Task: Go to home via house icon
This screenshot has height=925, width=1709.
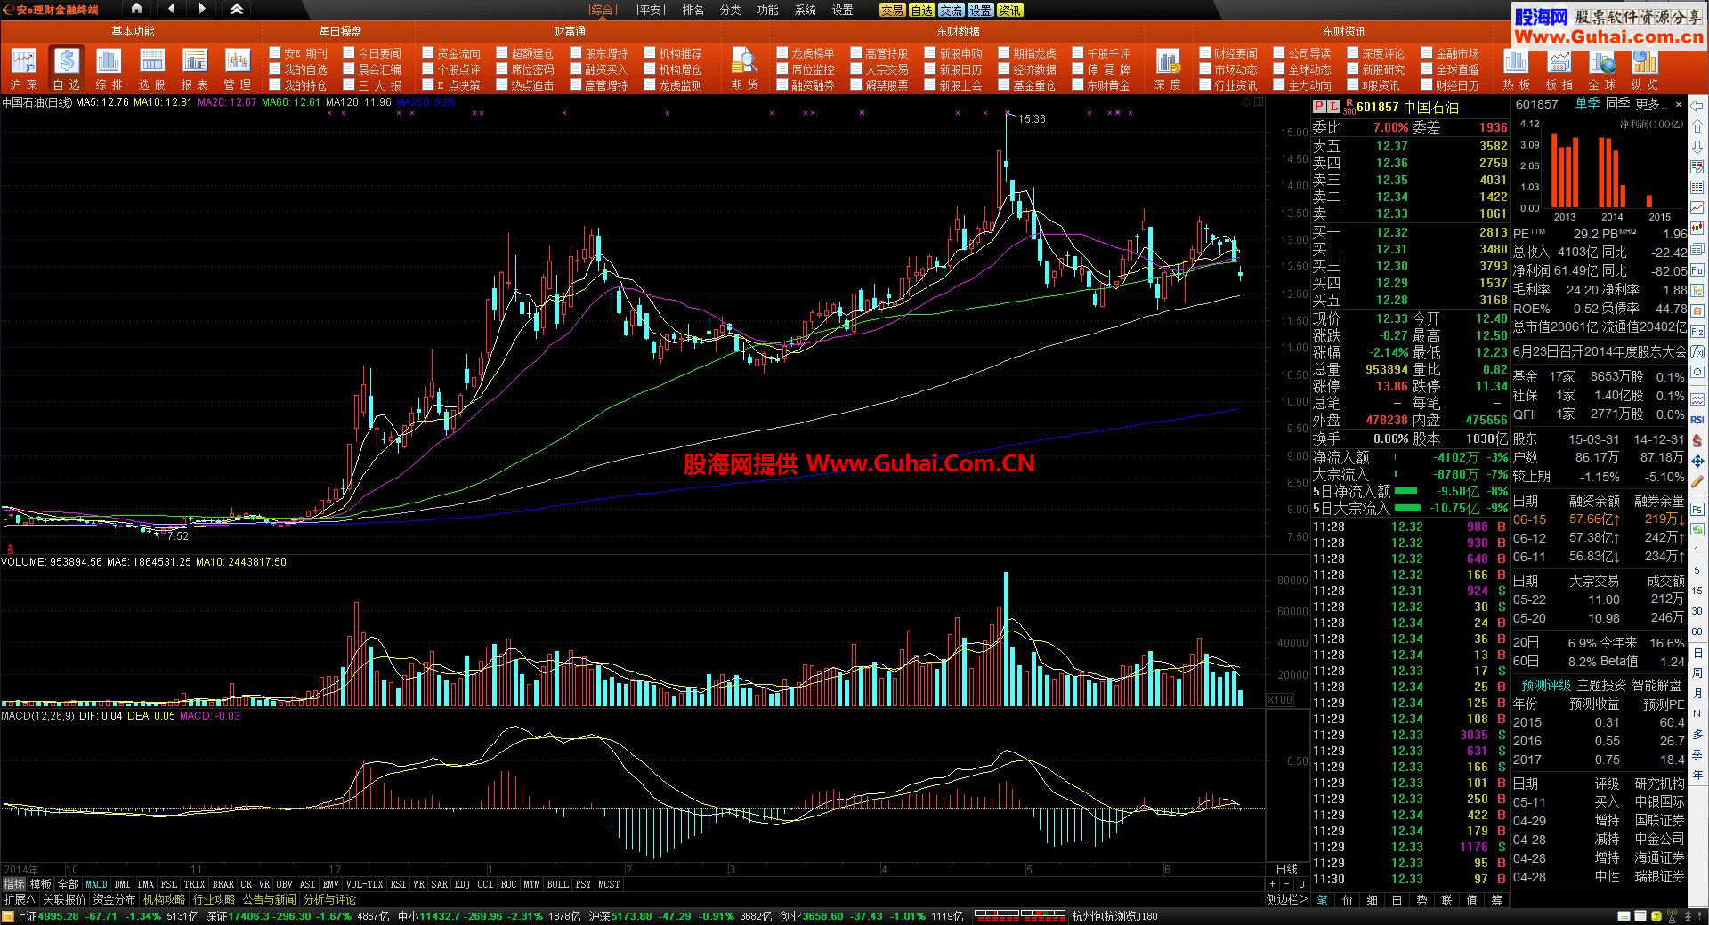Action: tap(136, 9)
